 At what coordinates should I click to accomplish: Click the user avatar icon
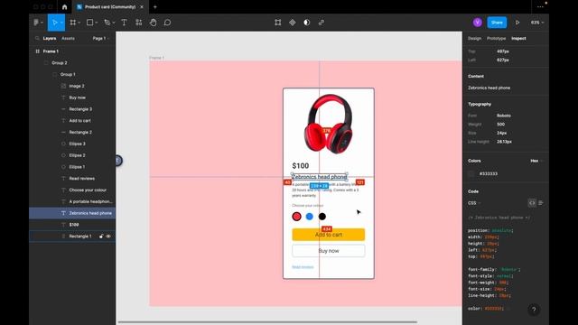point(478,23)
